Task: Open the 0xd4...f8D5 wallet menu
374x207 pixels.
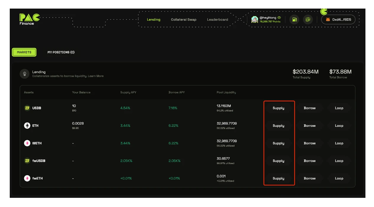Action: 338,20
